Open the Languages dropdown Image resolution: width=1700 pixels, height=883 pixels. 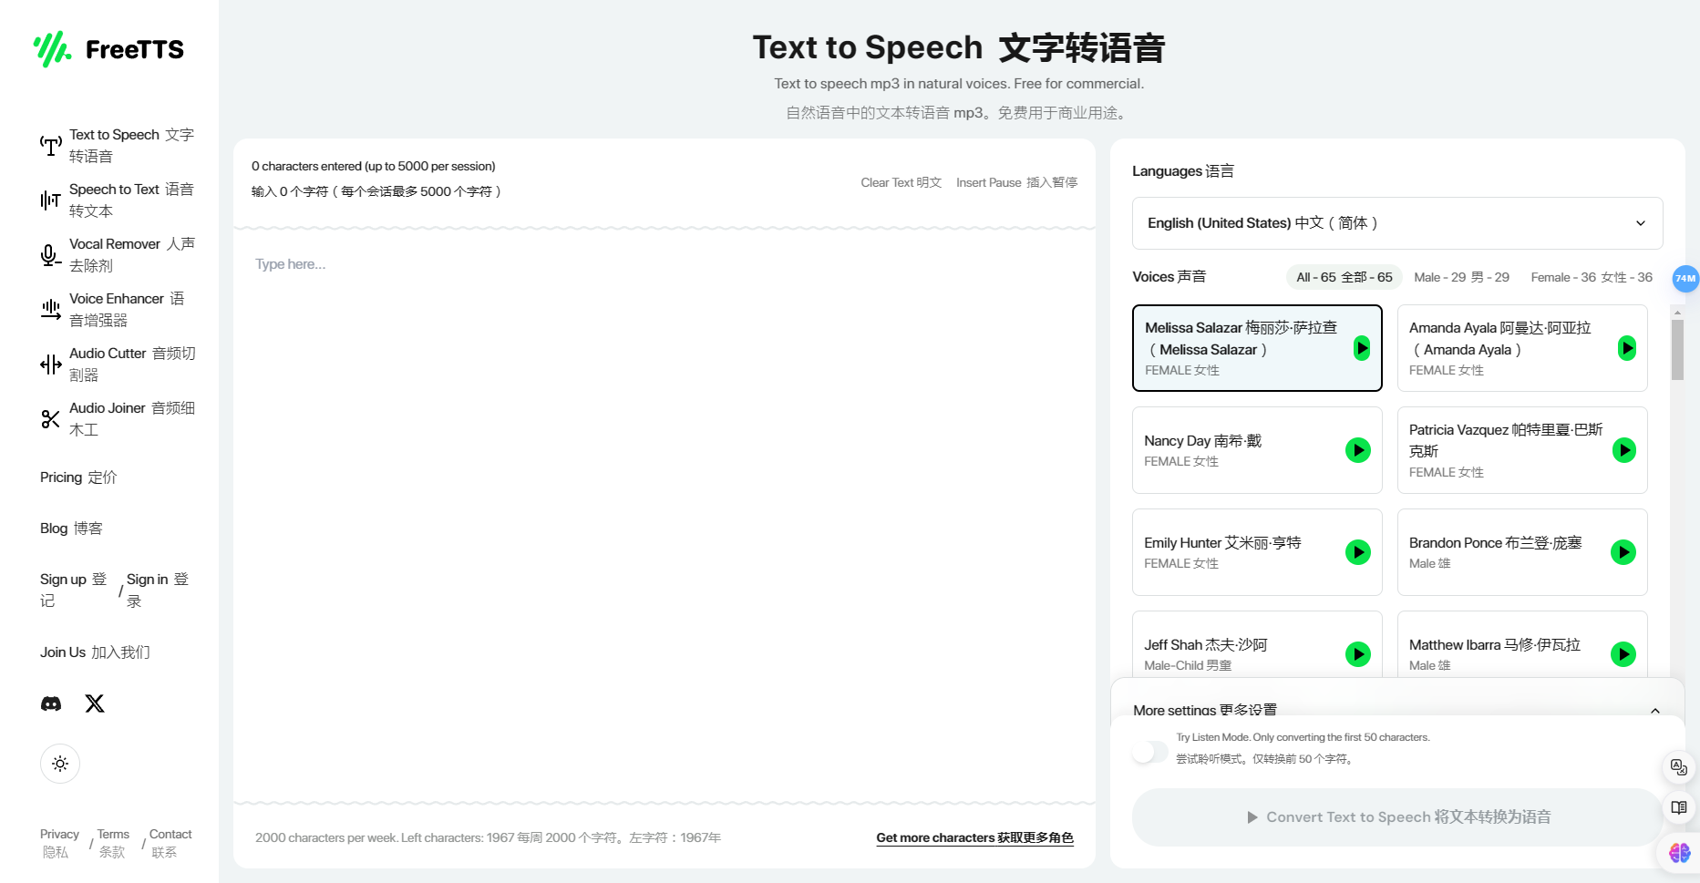pyautogui.click(x=1397, y=223)
